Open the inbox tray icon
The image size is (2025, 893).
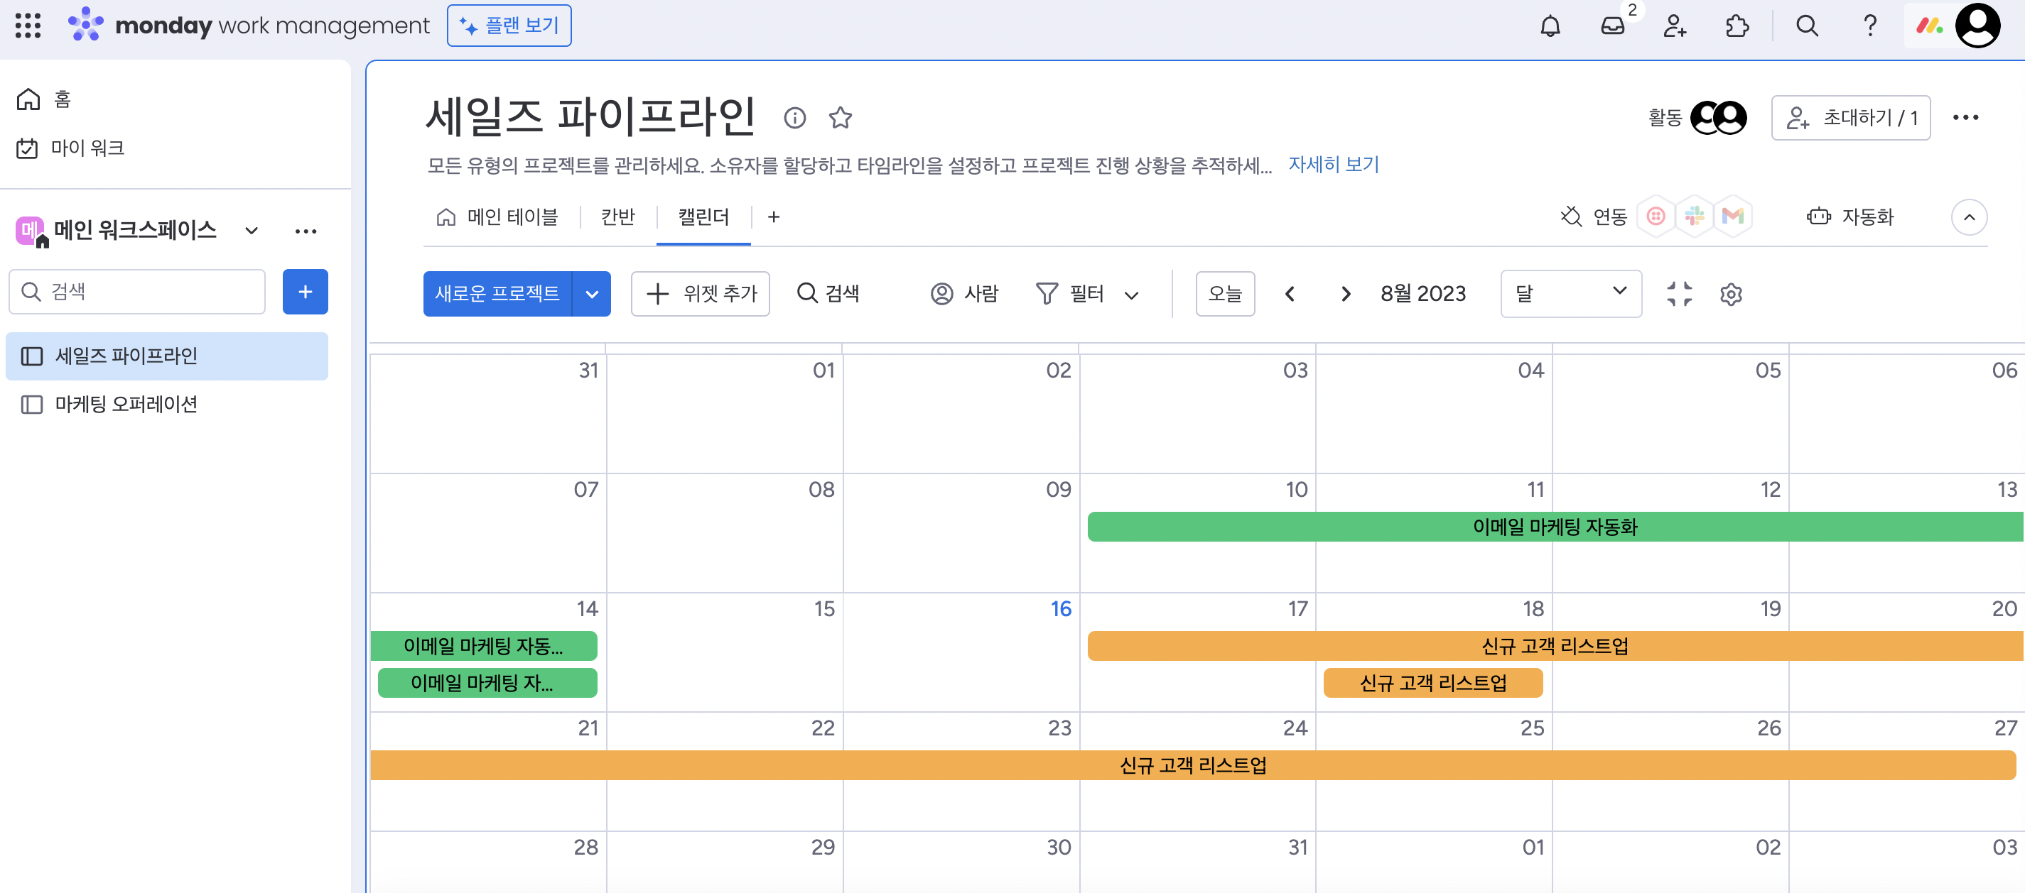(1611, 26)
